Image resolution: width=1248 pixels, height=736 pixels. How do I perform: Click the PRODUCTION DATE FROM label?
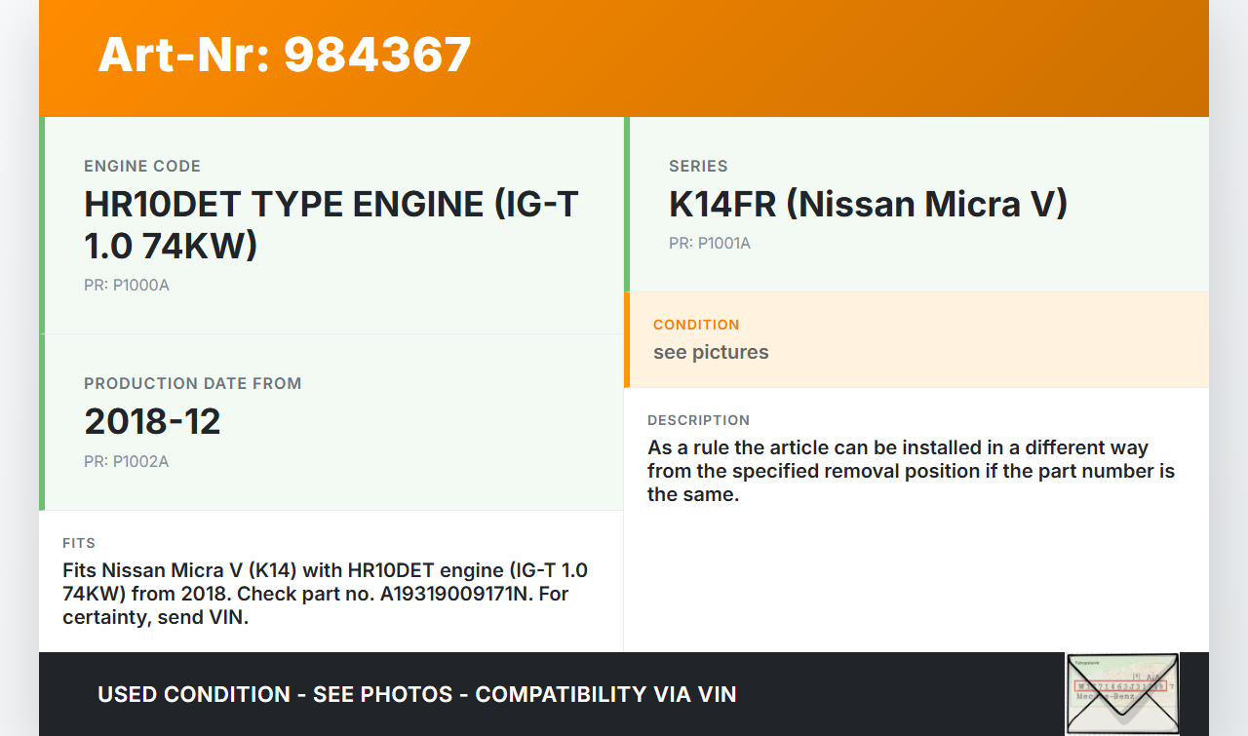(192, 384)
